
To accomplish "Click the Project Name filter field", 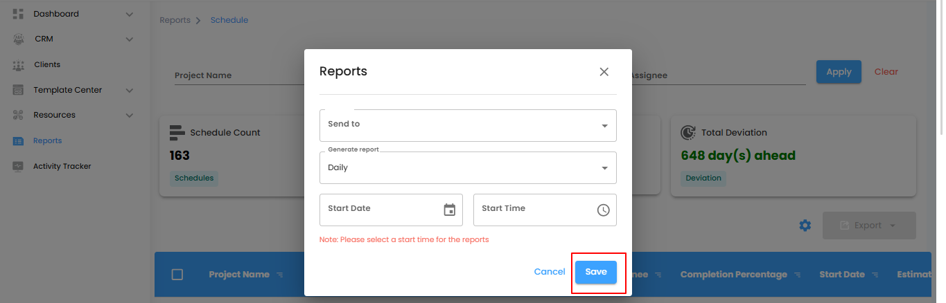I will click(x=236, y=75).
